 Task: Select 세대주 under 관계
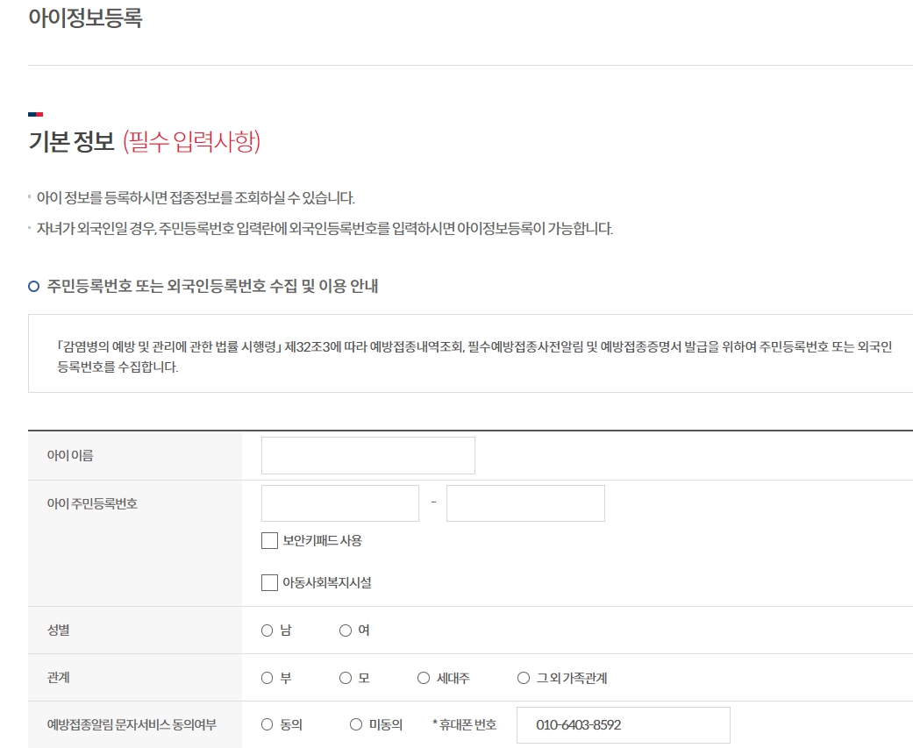click(x=422, y=677)
